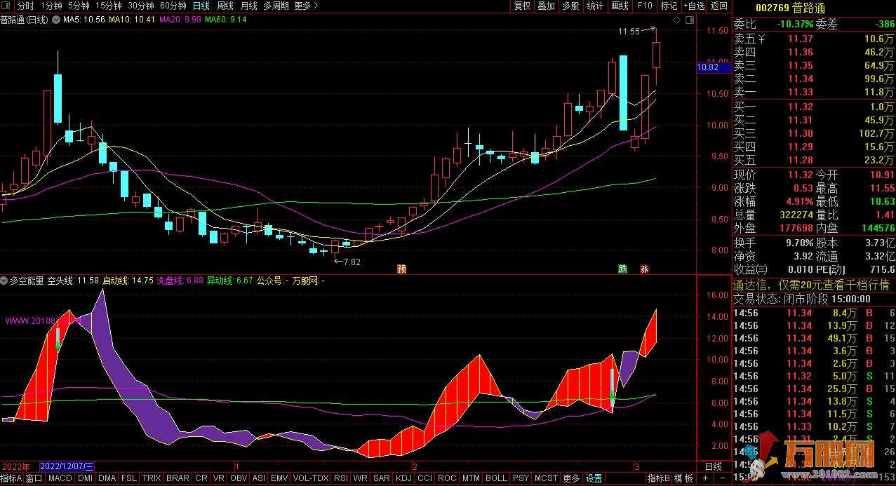Click the green 跌 marker icon

pos(622,269)
